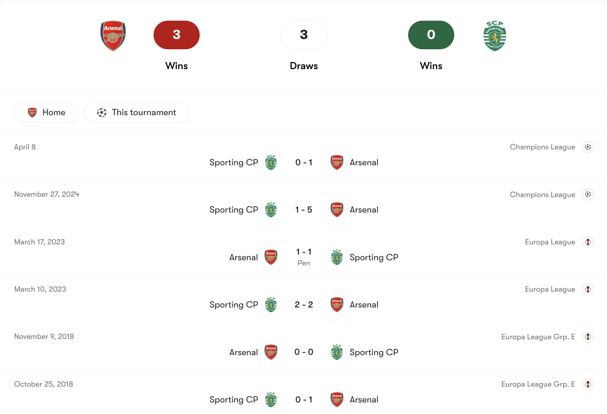The image size is (607, 414).
Task: Click the Champions League icon inside the tournament filter chip
Action: pos(102,112)
